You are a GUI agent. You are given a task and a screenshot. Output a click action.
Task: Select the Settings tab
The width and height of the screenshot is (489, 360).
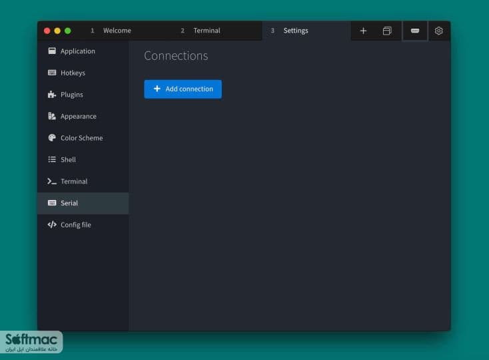[306, 31]
